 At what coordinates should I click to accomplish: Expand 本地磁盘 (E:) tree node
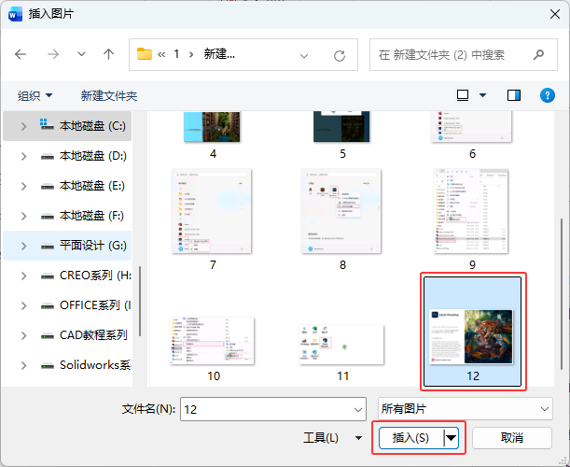pos(23,186)
